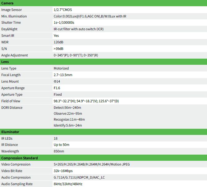The height and width of the screenshot is (187, 207).
Task: Click the Identify:5.6m~24m line
Action: pyautogui.click(x=68, y=126)
